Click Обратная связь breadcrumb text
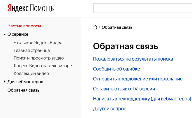This screenshot has height=118, width=192. (117, 27)
